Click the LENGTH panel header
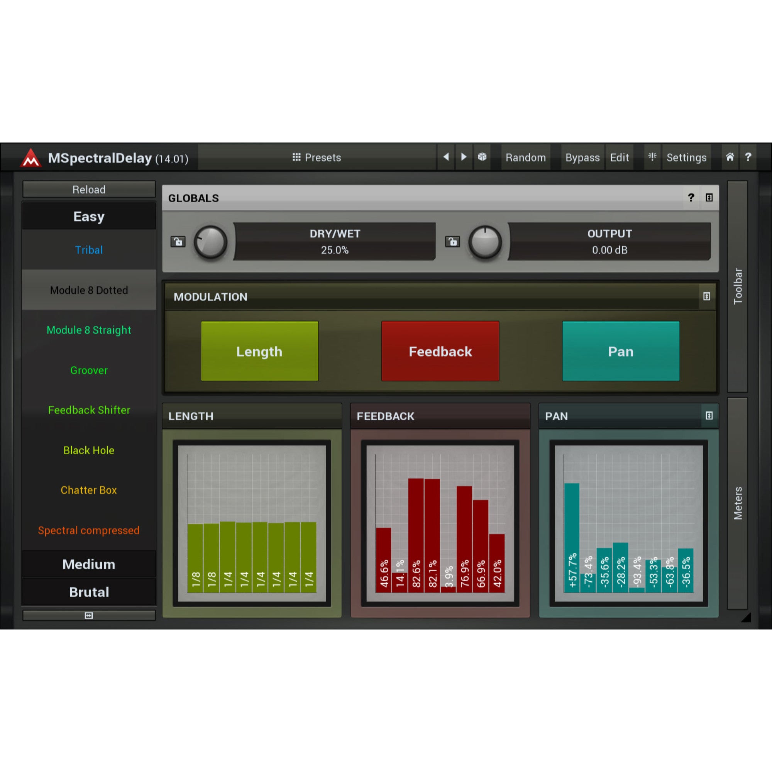Viewport: 772px width, 772px height. [252, 416]
